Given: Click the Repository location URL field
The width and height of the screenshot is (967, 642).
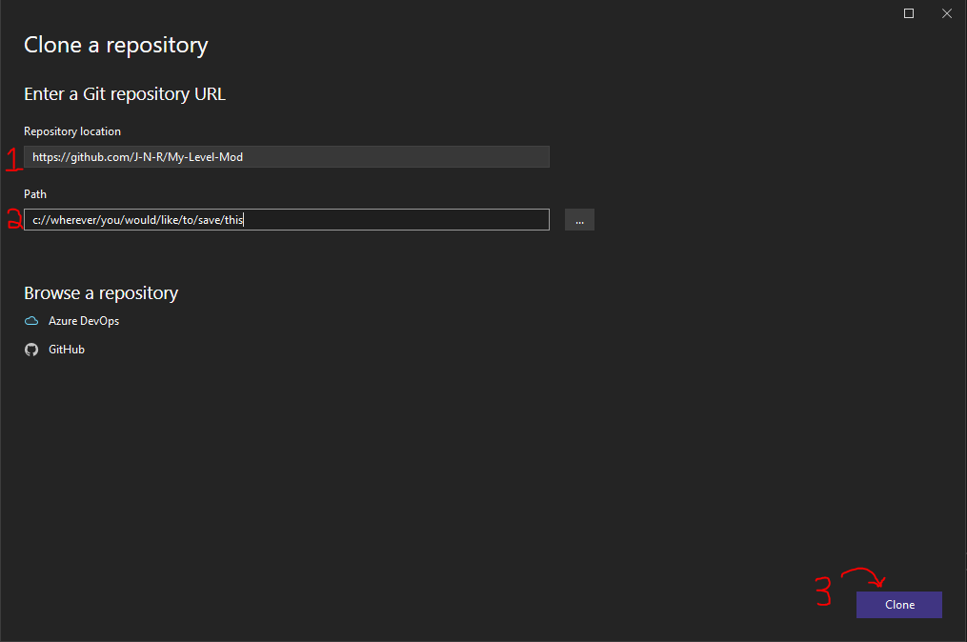Looking at the screenshot, I should tap(286, 156).
